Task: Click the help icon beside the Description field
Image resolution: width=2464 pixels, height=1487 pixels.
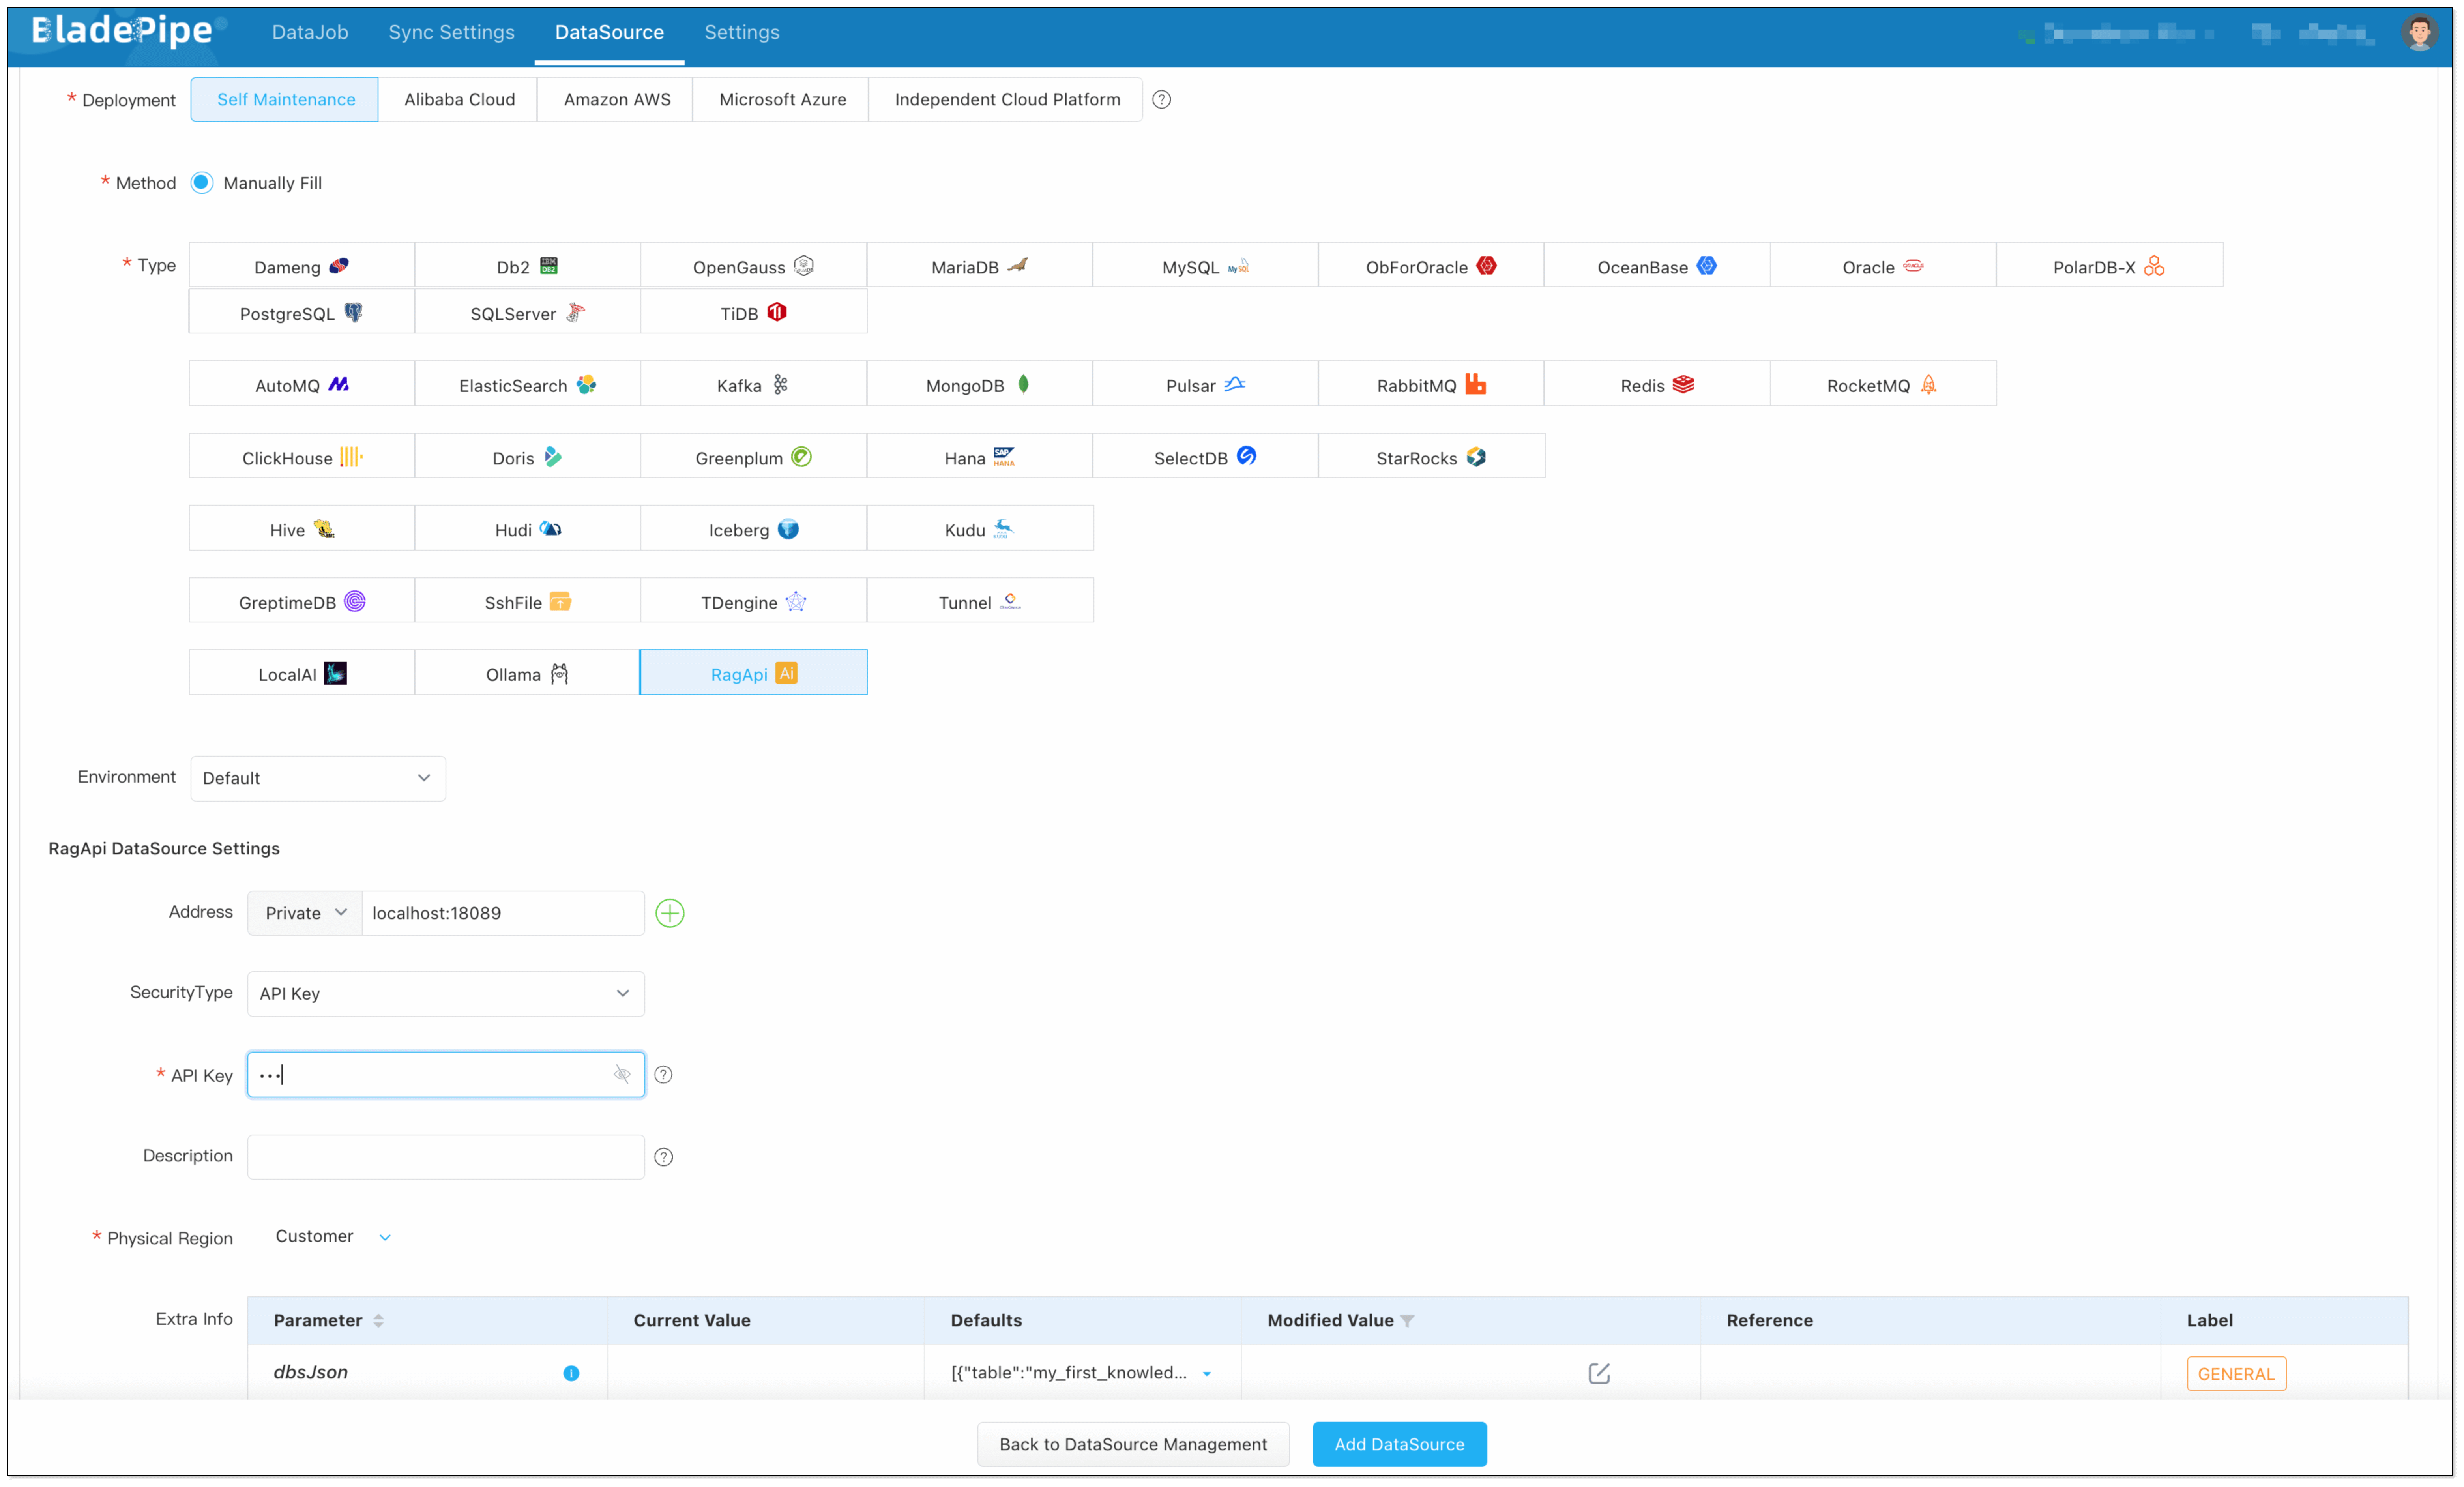Action: click(x=663, y=1157)
